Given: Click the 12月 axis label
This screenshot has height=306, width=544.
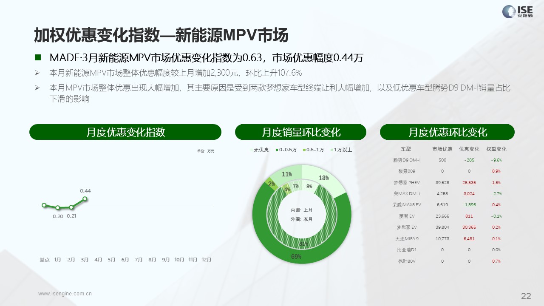Looking at the screenshot, I should click(x=207, y=259).
